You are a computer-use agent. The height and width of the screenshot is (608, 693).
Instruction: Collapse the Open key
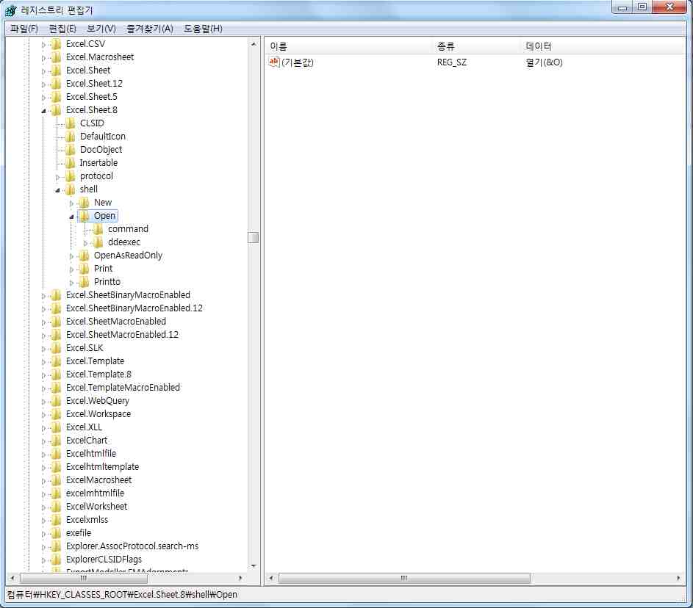71,217
